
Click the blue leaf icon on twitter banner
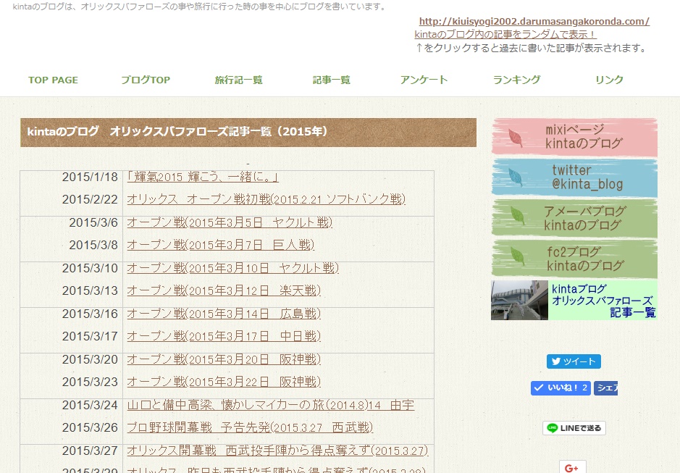(x=515, y=178)
